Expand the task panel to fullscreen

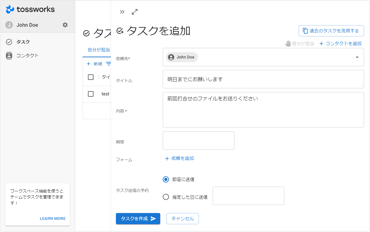[x=135, y=12]
